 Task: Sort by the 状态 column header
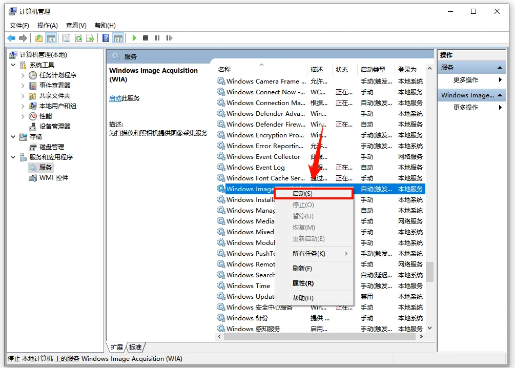click(345, 69)
